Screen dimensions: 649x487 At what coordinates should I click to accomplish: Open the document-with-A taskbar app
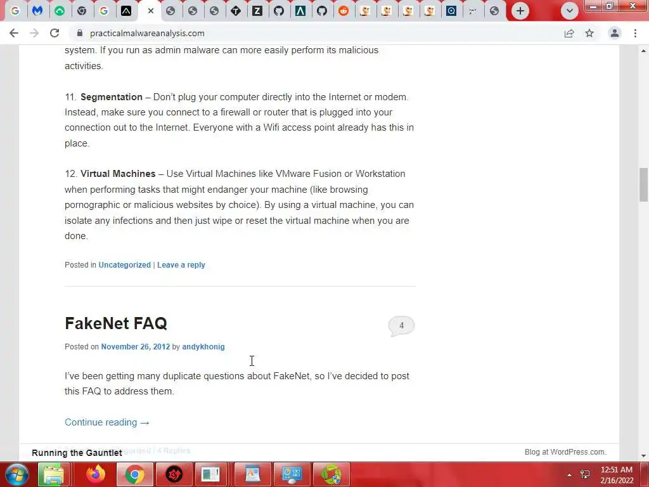tap(252, 474)
